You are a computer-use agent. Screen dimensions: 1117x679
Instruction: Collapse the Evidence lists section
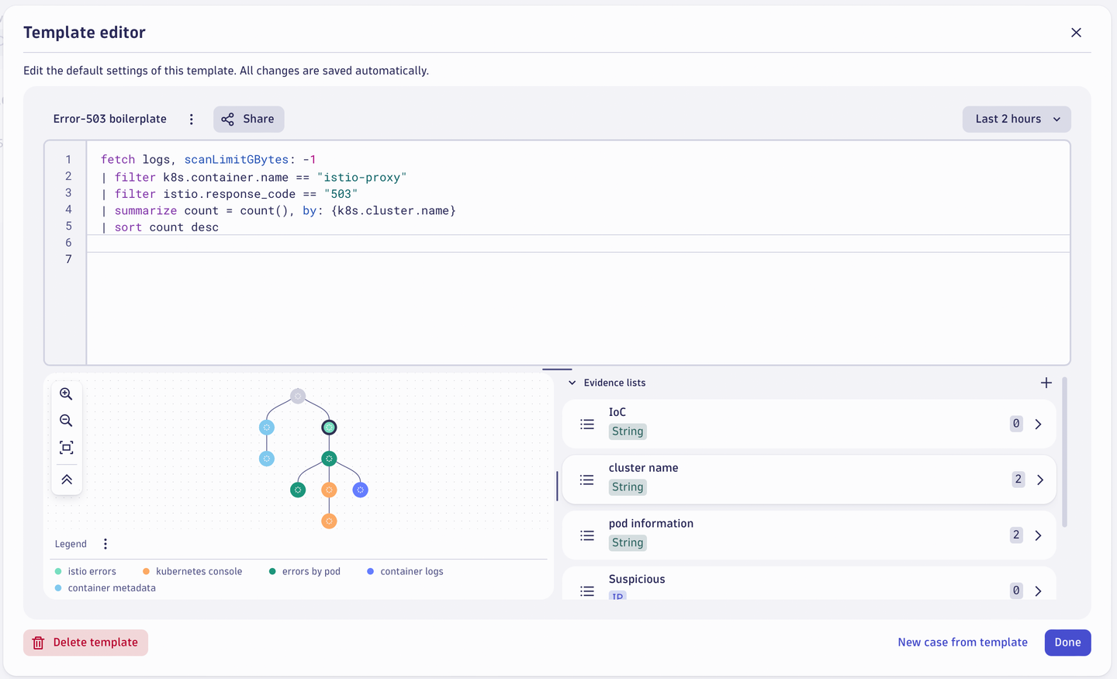572,382
